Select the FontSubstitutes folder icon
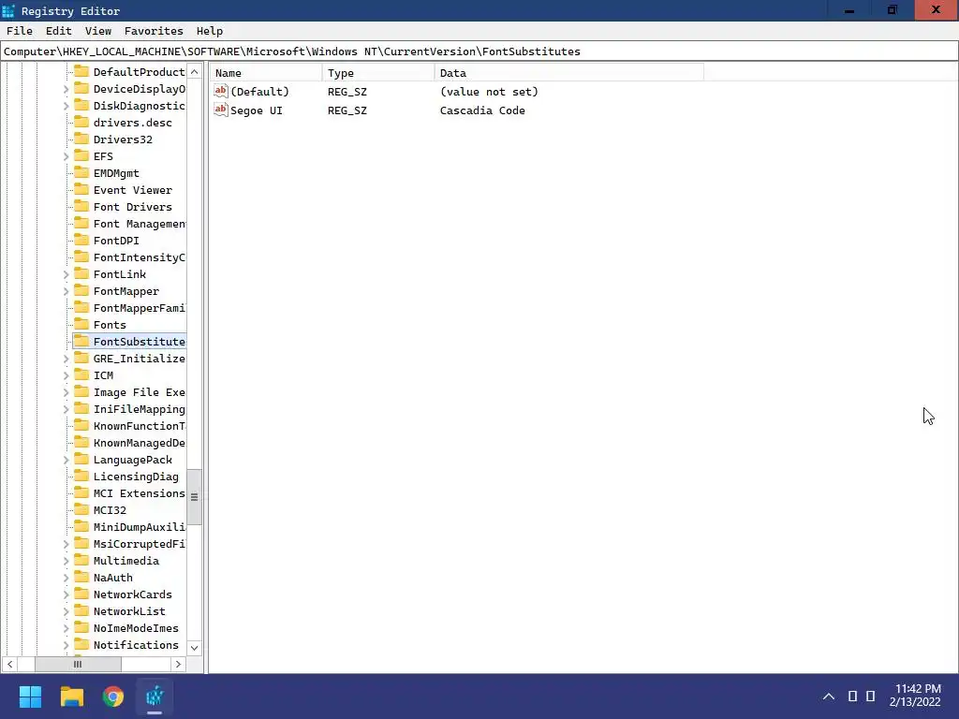 [81, 341]
